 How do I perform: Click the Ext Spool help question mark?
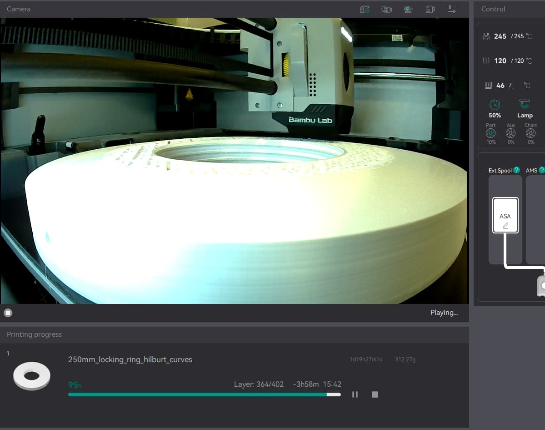tap(516, 170)
